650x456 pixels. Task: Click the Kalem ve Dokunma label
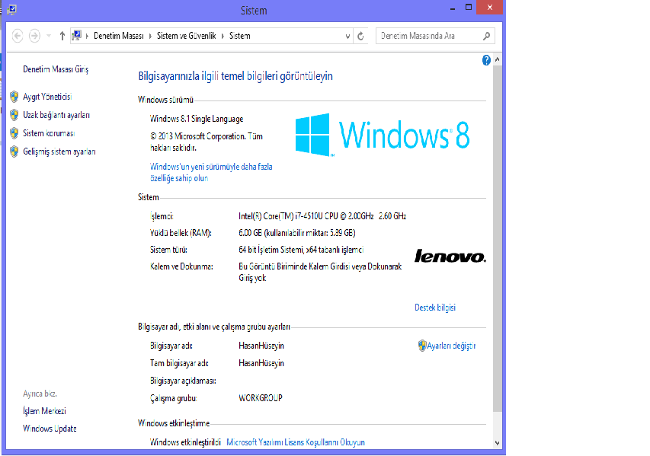tap(181, 266)
